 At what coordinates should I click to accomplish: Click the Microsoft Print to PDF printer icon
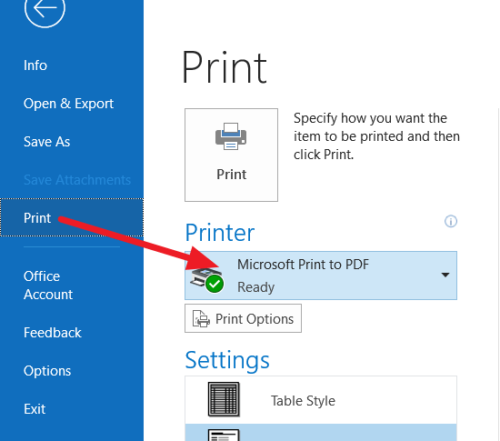tap(205, 277)
